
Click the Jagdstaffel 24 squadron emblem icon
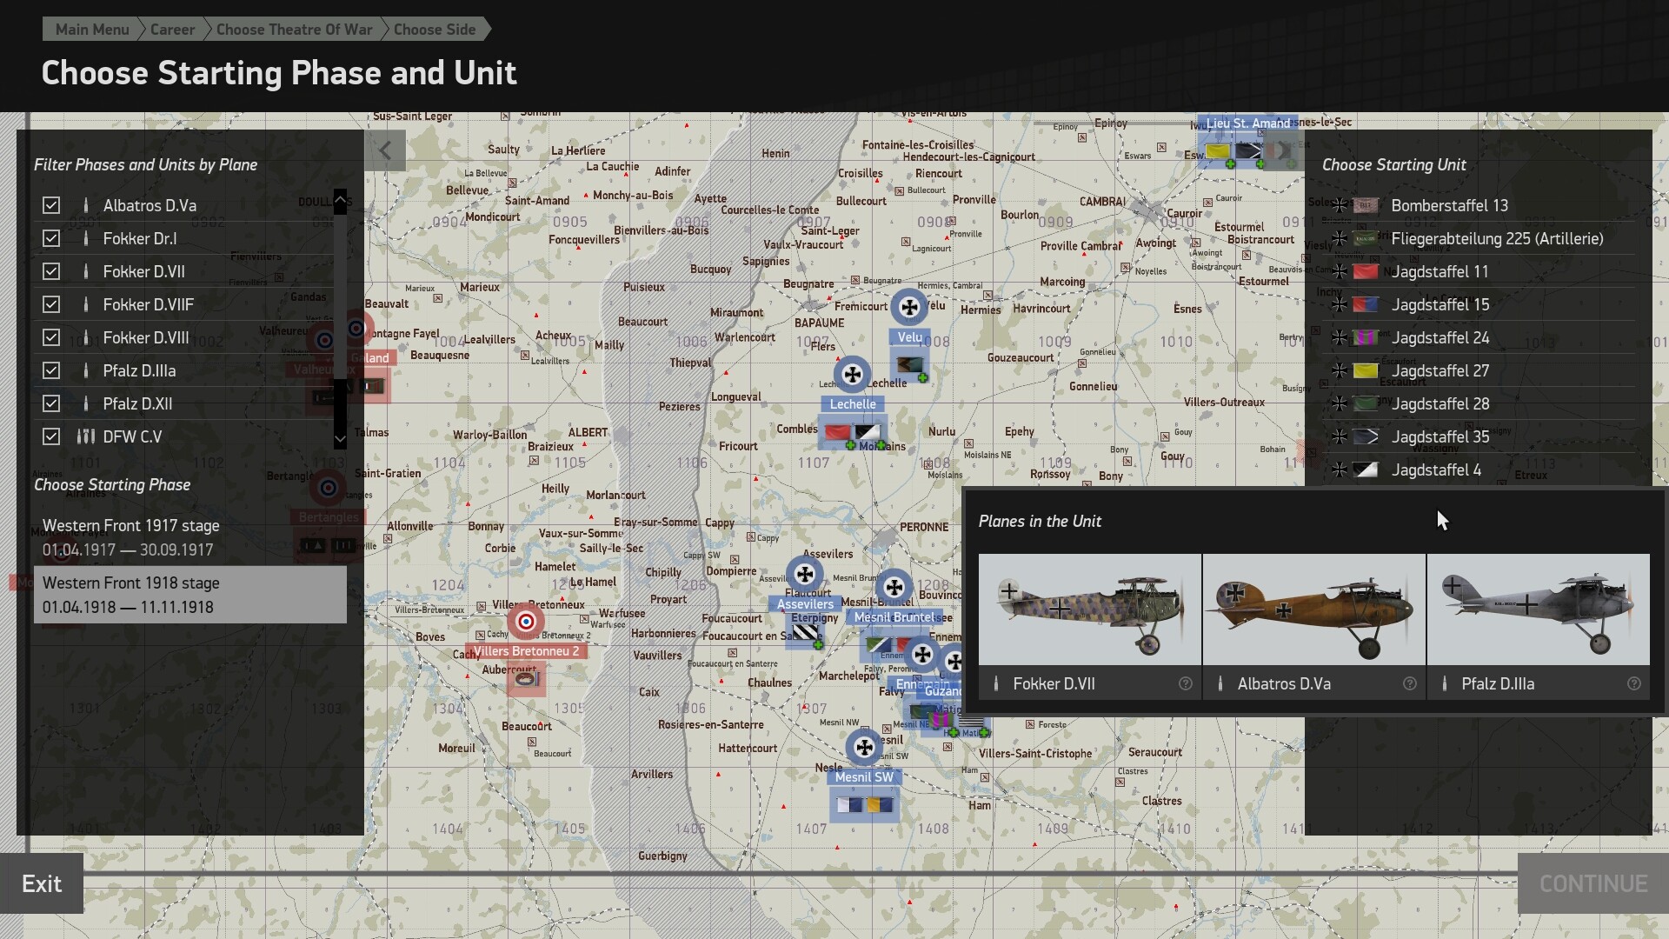pos(1366,337)
